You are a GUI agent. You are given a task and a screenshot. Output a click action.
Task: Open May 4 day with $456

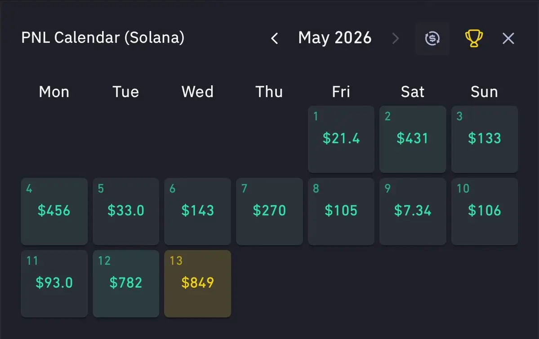[x=54, y=211]
